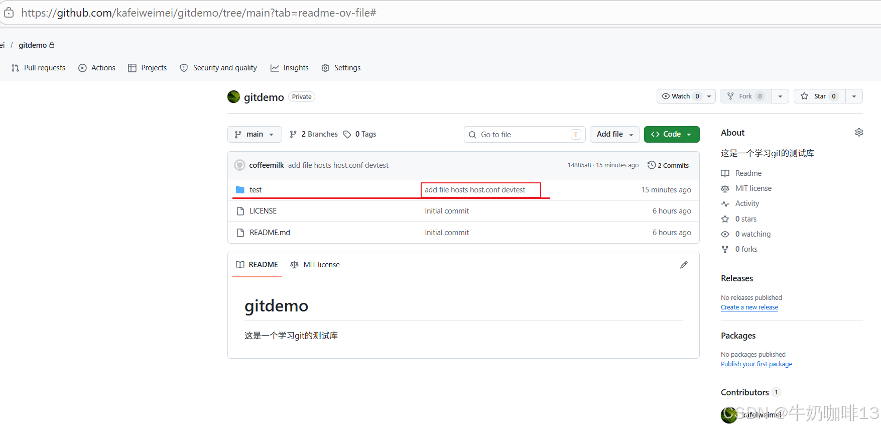Viewport: 881px width, 428px height.
Task: Open the LICENSE file
Action: (263, 211)
